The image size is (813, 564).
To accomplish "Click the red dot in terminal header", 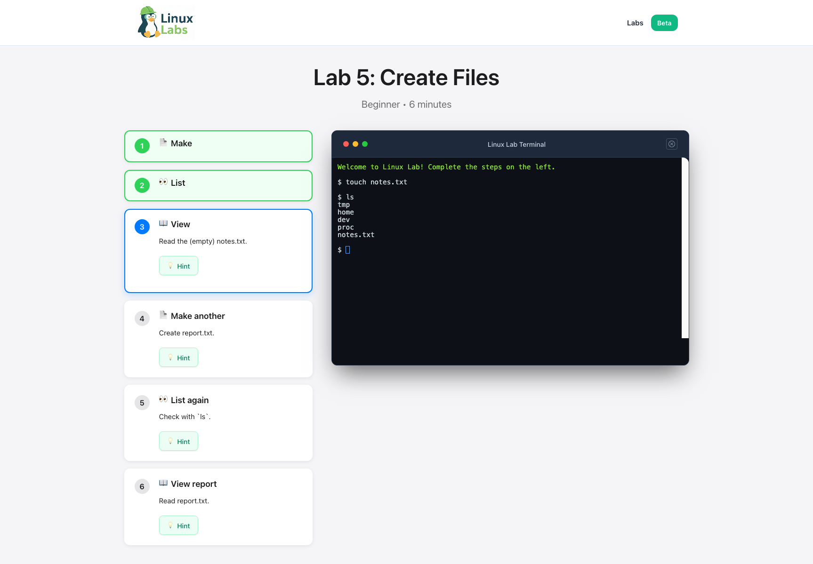I will [346, 144].
